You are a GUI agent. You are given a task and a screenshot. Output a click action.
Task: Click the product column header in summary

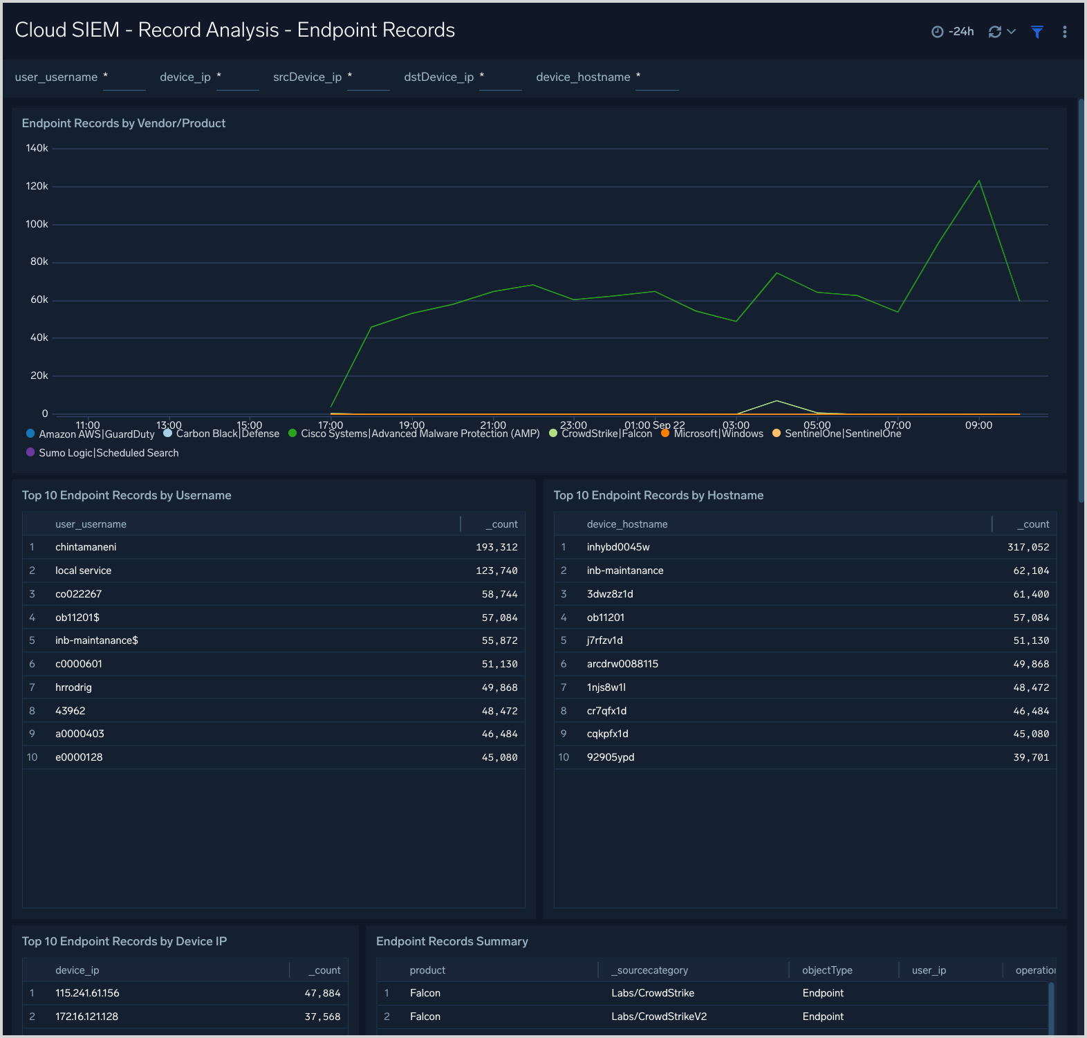(427, 970)
